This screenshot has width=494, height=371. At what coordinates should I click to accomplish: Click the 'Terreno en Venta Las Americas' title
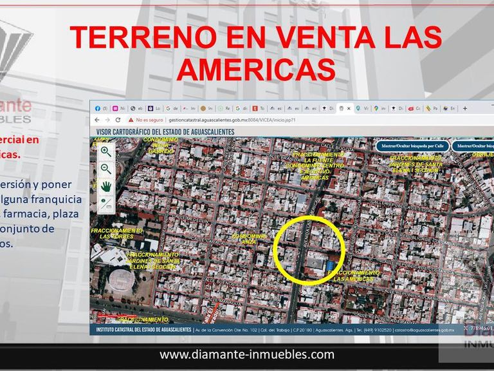coord(255,53)
